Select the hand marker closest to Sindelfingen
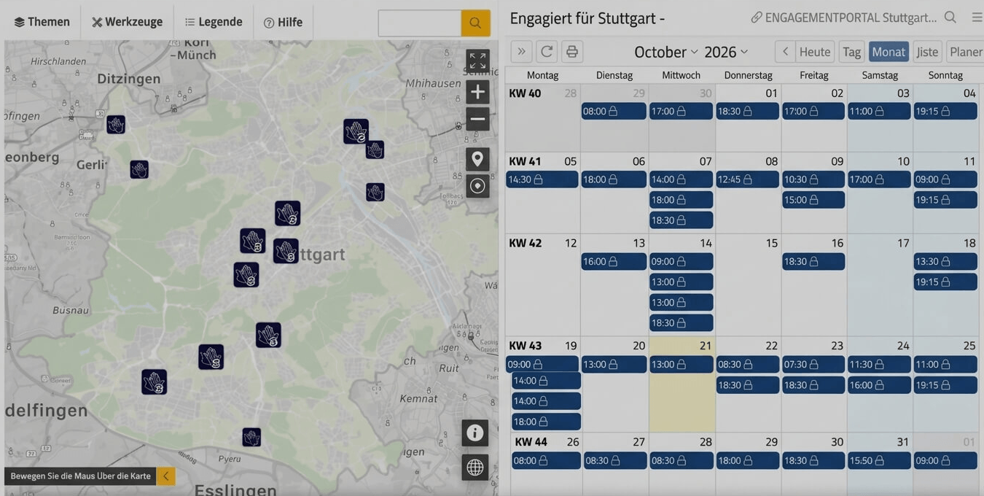 154,381
